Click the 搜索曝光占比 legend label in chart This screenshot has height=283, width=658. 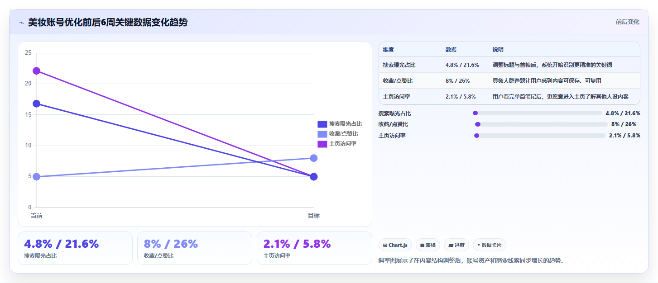(x=346, y=124)
